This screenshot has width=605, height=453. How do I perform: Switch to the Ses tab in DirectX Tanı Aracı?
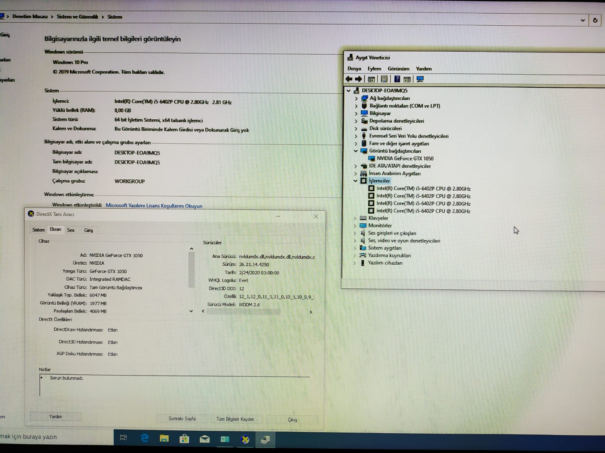click(x=71, y=230)
